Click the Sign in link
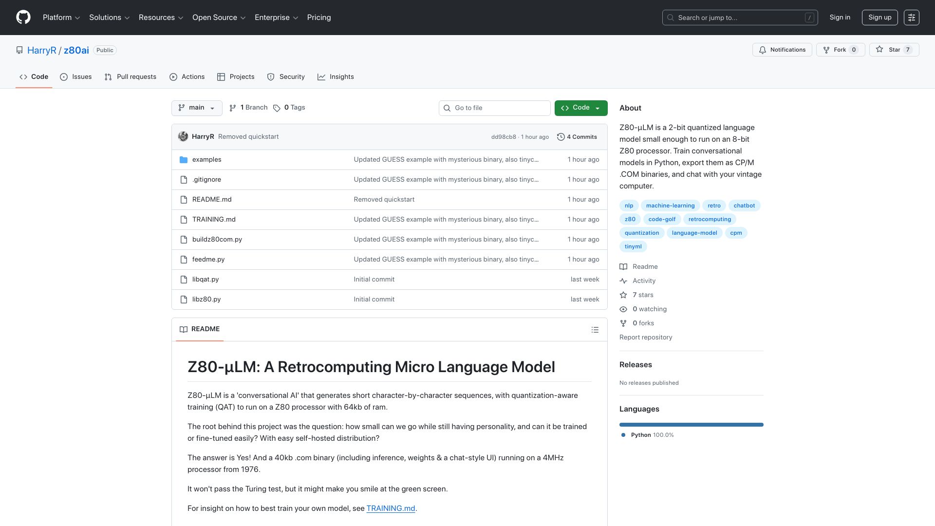 840,18
